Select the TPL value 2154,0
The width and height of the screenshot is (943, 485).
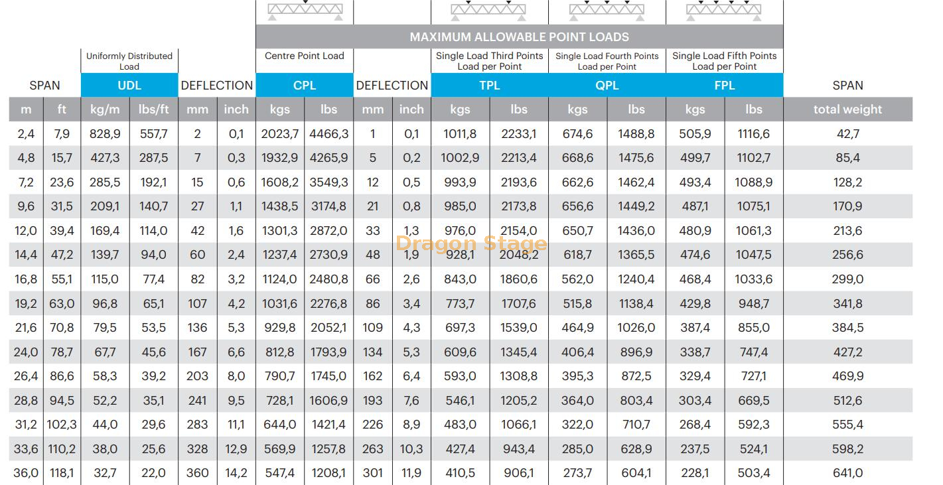(519, 231)
